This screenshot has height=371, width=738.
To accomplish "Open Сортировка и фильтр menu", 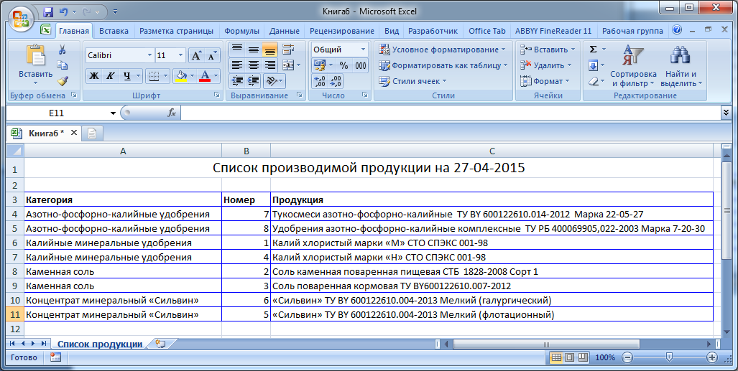I will (x=633, y=66).
